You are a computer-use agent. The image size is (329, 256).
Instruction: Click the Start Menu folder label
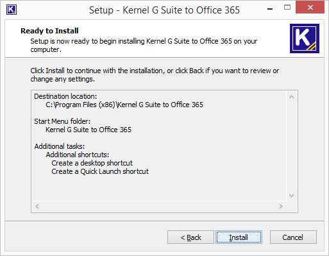coord(62,121)
